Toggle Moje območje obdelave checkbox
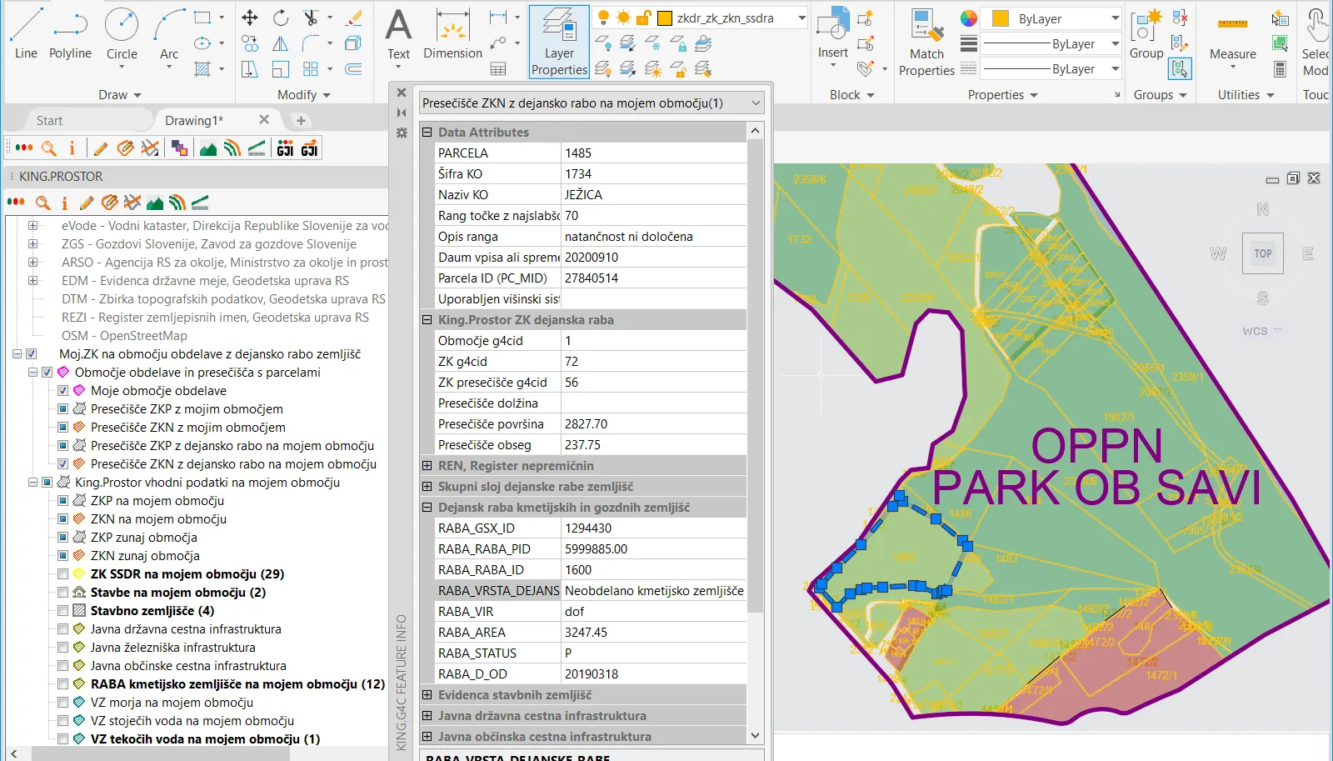The image size is (1333, 761). click(63, 390)
